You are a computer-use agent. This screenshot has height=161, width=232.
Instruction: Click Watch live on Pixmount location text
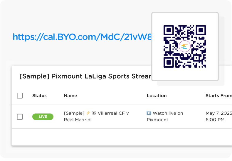[x=165, y=116]
